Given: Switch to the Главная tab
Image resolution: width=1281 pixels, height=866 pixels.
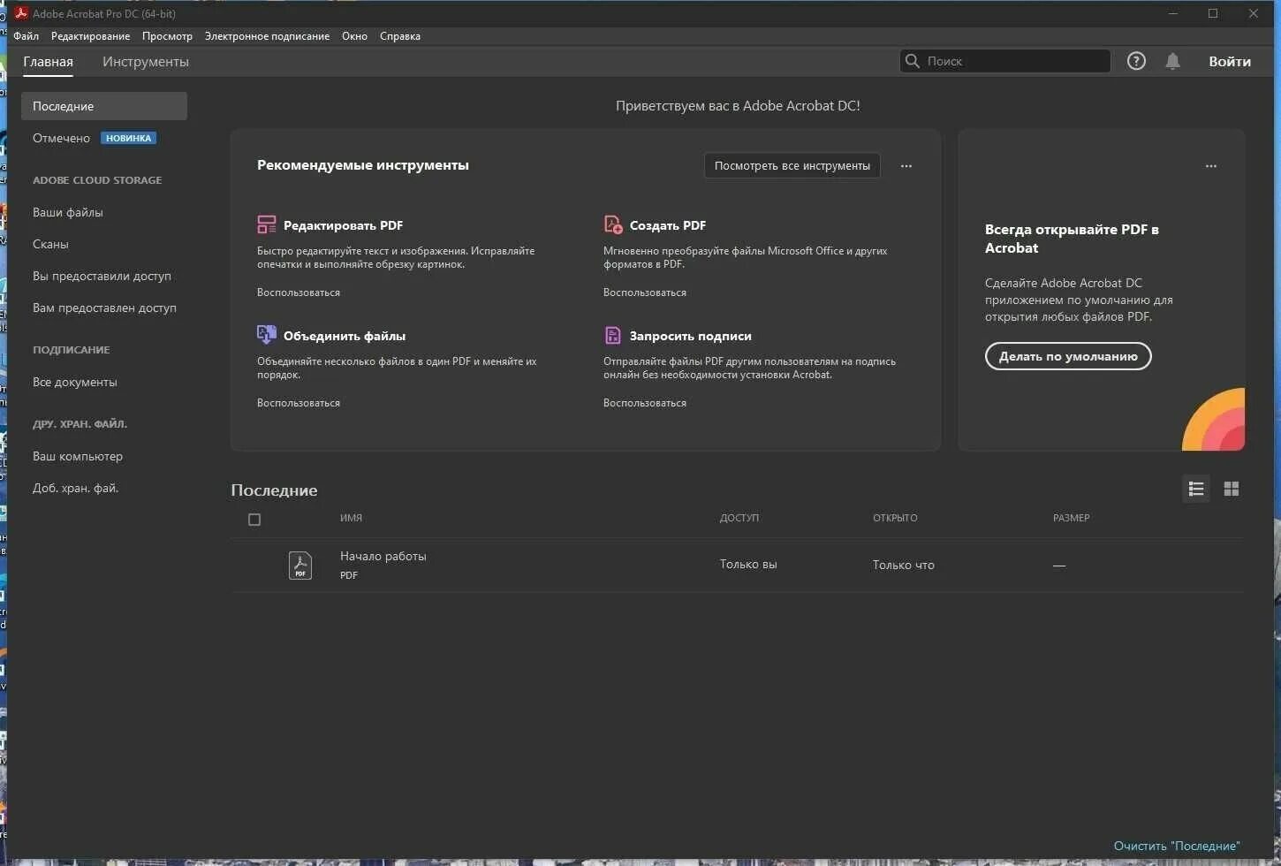Looking at the screenshot, I should [x=48, y=62].
